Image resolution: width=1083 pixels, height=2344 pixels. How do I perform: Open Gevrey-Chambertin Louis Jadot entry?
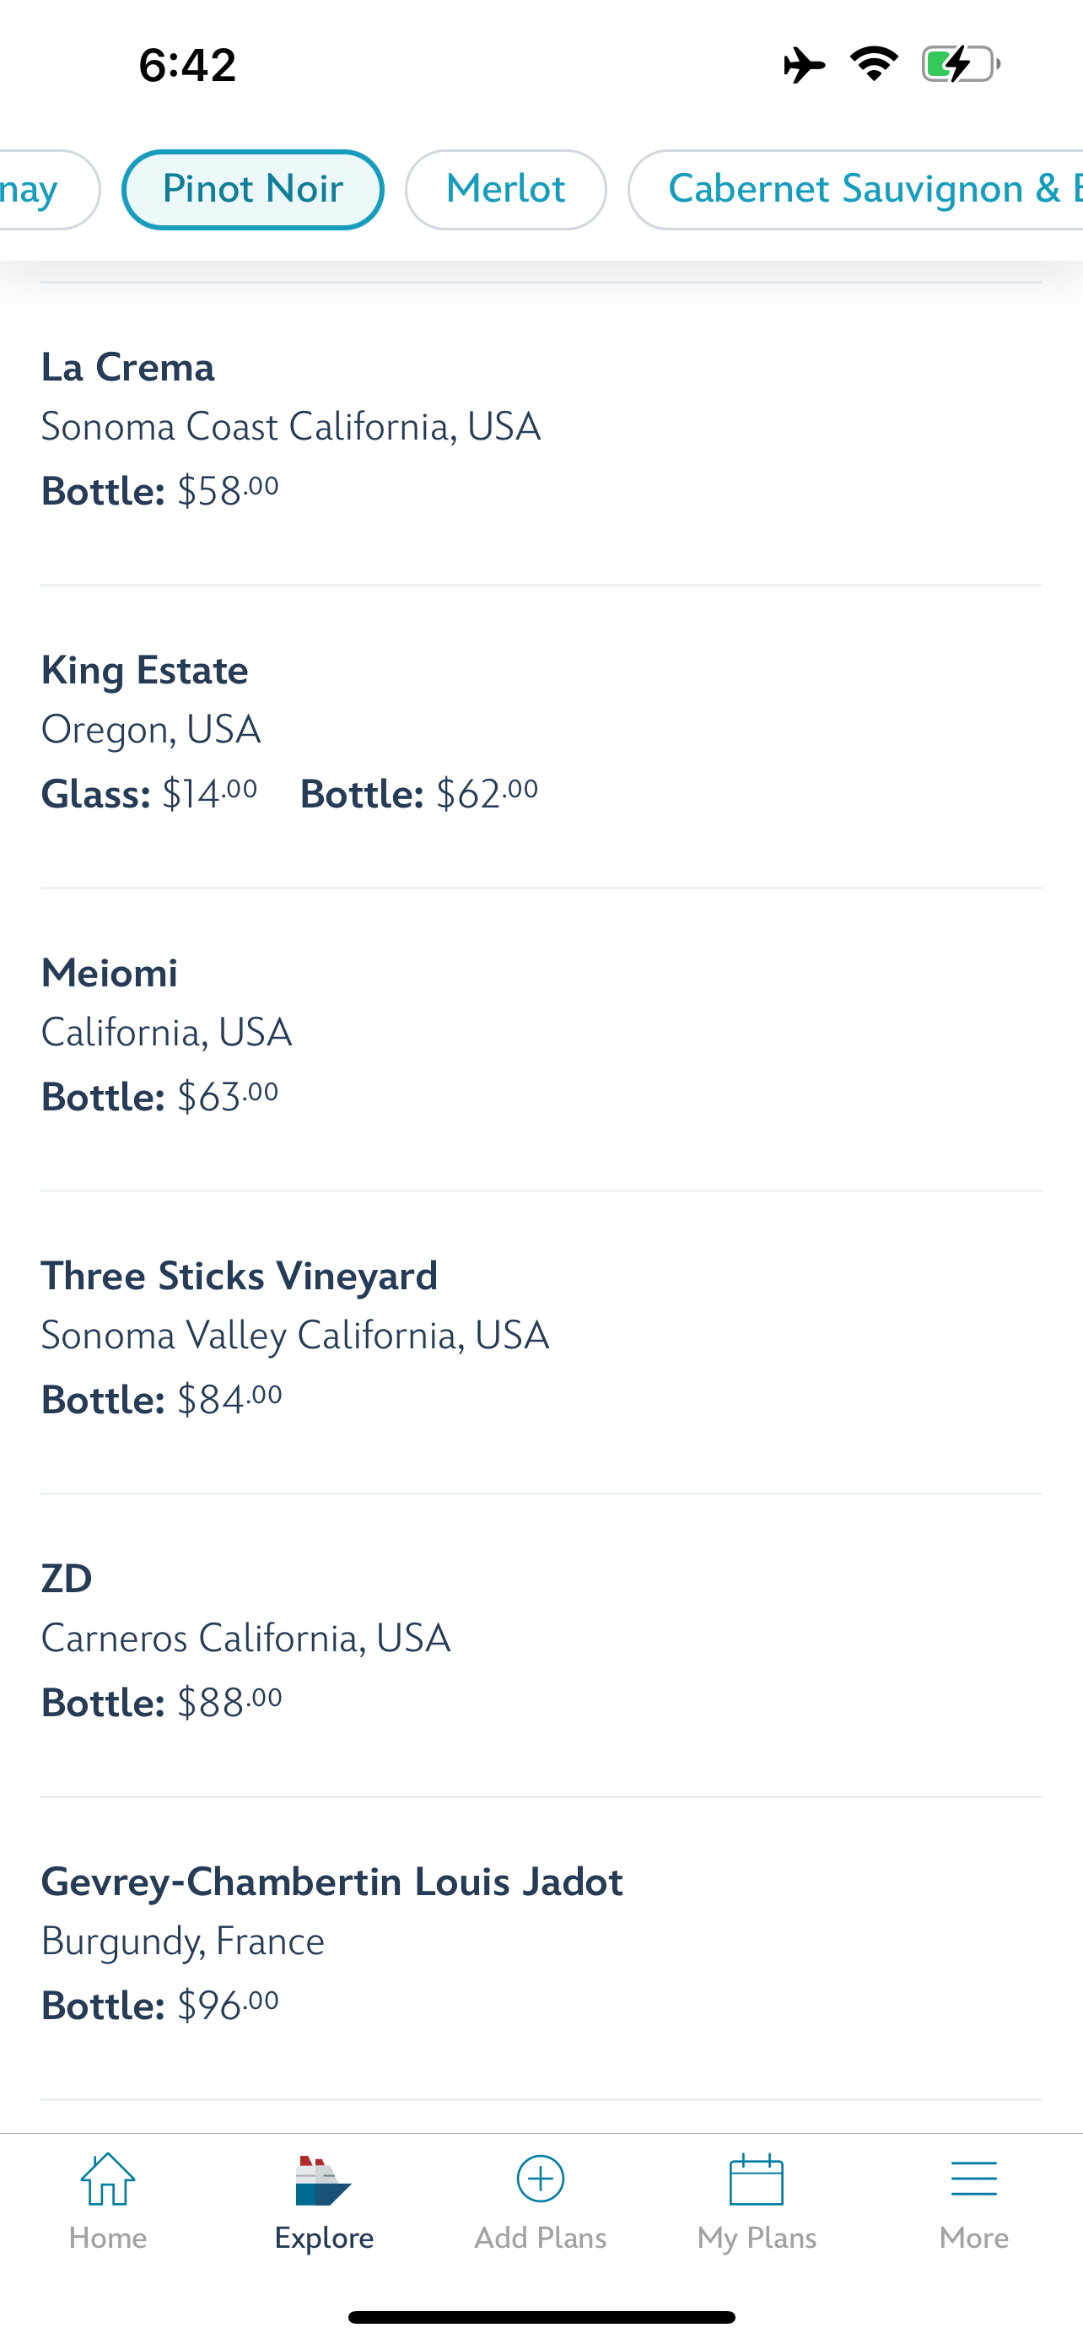tap(332, 1942)
